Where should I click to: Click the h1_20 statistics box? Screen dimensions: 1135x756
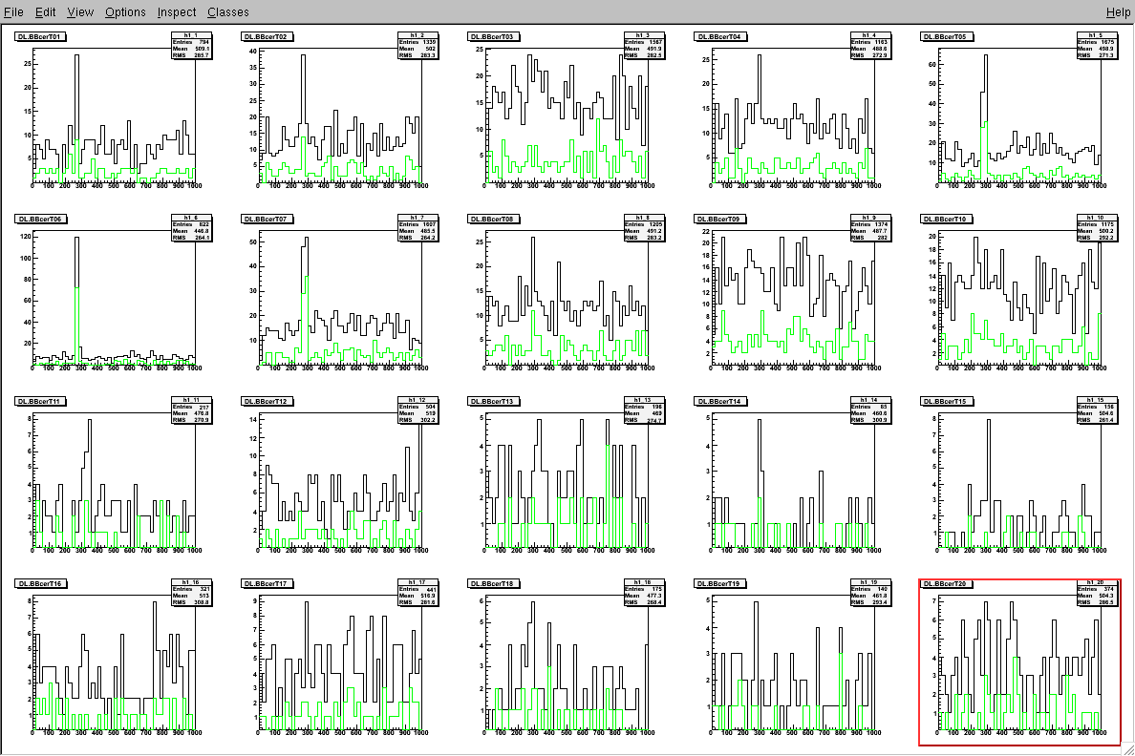coord(1096,592)
